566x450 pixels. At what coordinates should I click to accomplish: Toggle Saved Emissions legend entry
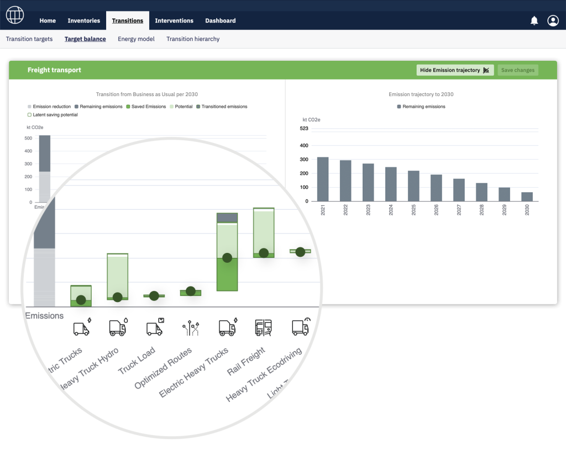146,107
